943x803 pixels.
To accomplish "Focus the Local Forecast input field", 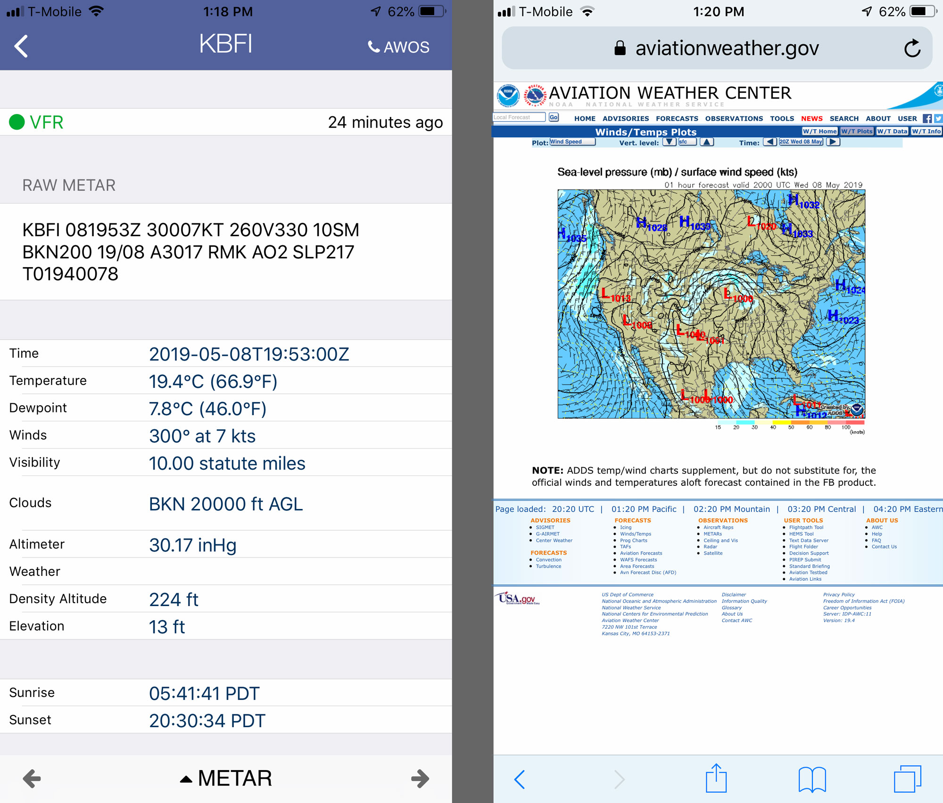I will pos(519,117).
